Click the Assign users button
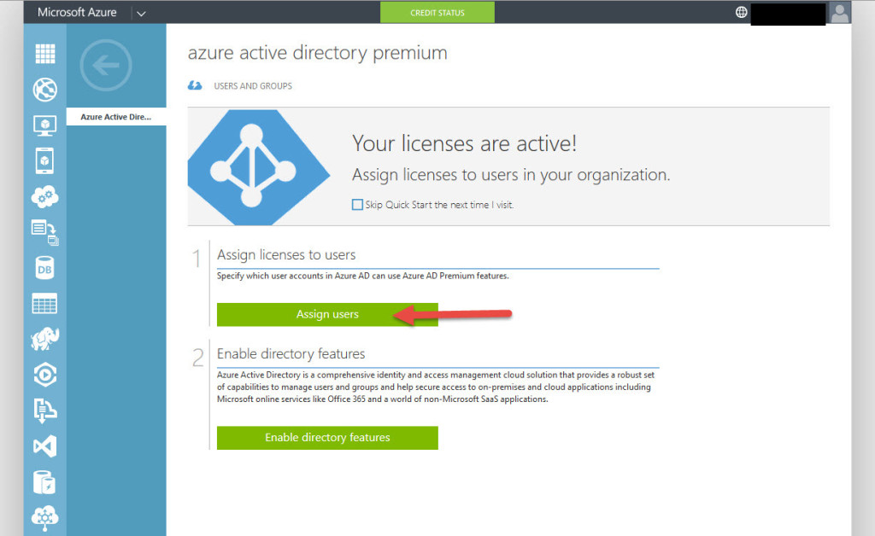The image size is (875, 536). pyautogui.click(x=327, y=314)
